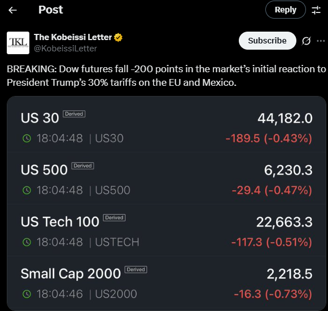The image size is (328, 311).
Task: Click the Grok explain icon beside Subscribe
Action: pyautogui.click(x=306, y=41)
